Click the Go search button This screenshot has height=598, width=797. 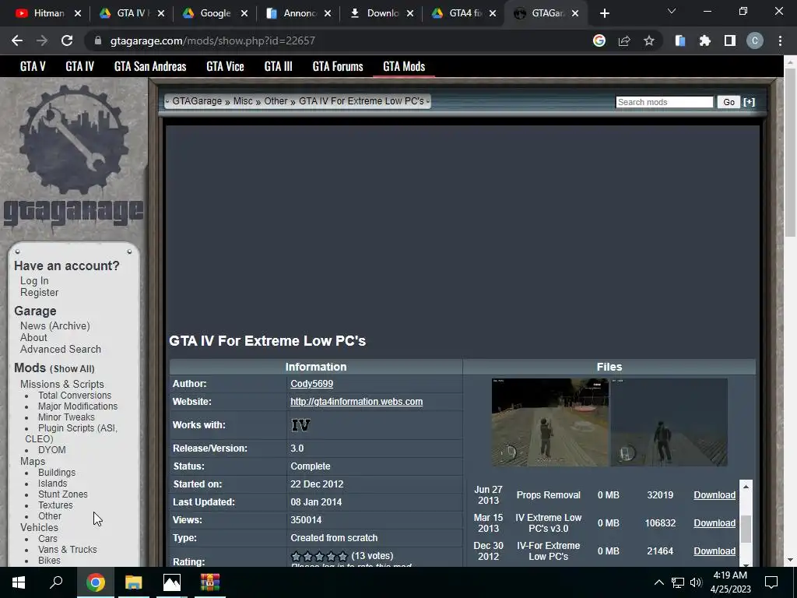click(729, 102)
